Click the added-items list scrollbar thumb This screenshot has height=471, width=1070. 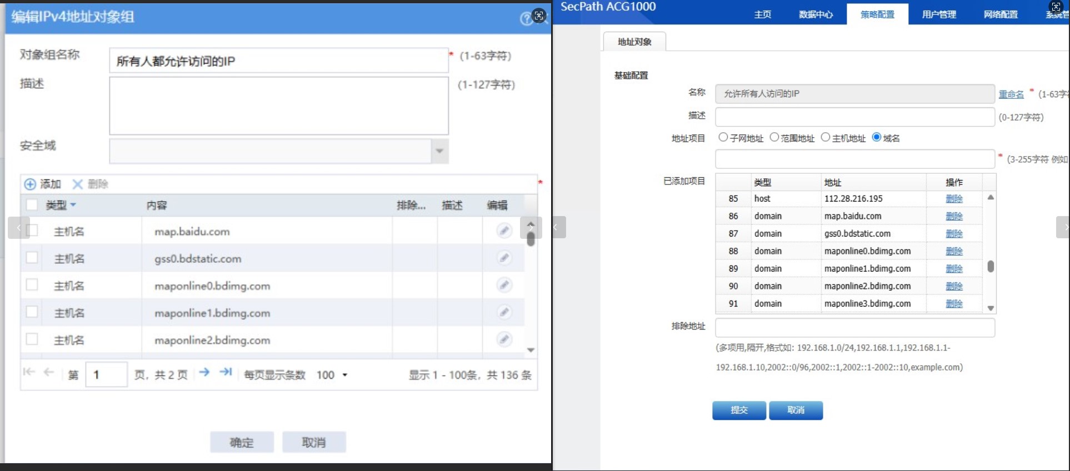coord(991,267)
